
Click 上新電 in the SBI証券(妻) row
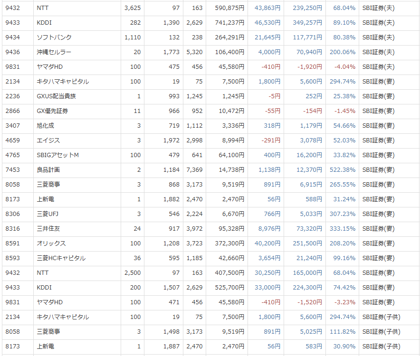45,199
